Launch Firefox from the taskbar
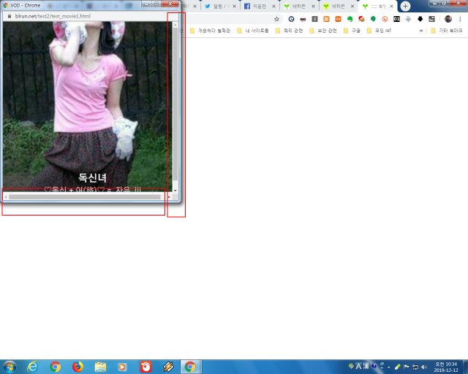The width and height of the screenshot is (468, 374). tap(78, 367)
